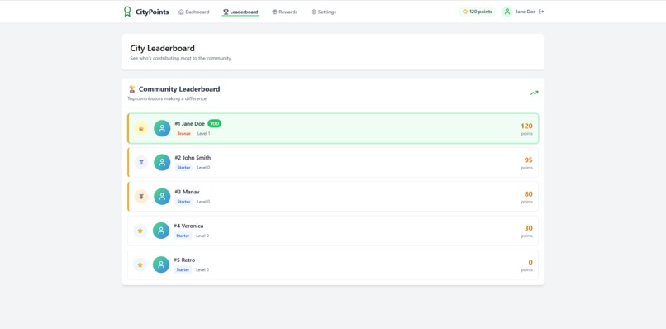
Task: Open the Dashboard nav item
Action: pyautogui.click(x=193, y=12)
